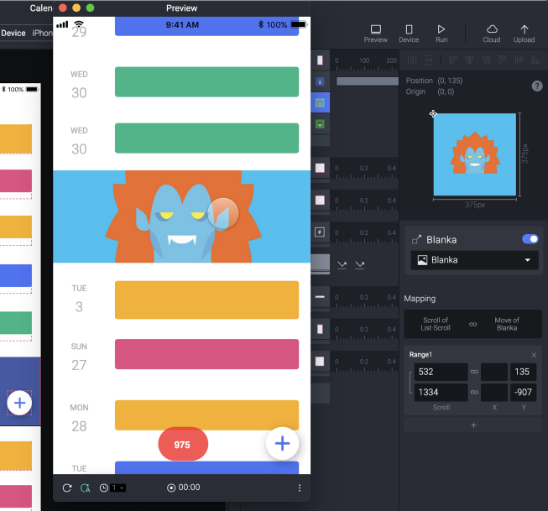Click the Device label in the left panel
Screen dimensions: 548x511
(13, 34)
